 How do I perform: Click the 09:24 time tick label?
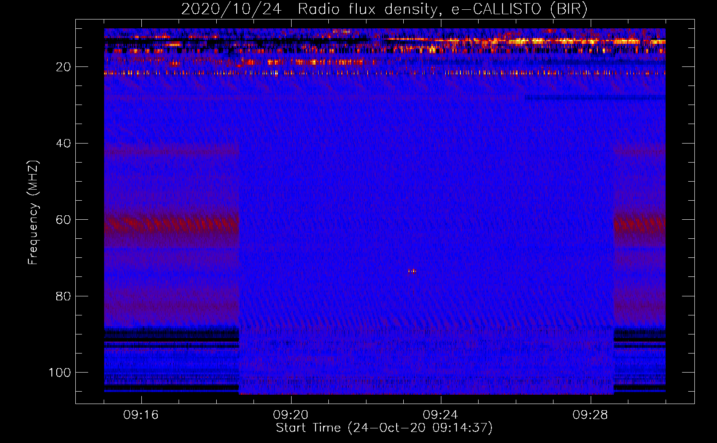(440, 415)
